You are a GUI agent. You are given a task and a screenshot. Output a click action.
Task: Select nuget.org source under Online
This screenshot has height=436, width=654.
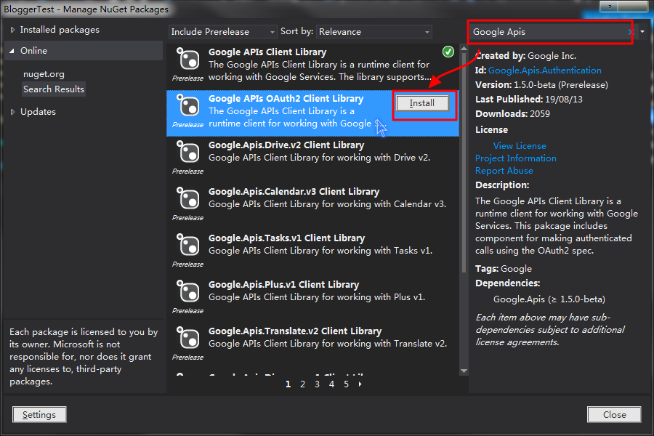(x=44, y=74)
